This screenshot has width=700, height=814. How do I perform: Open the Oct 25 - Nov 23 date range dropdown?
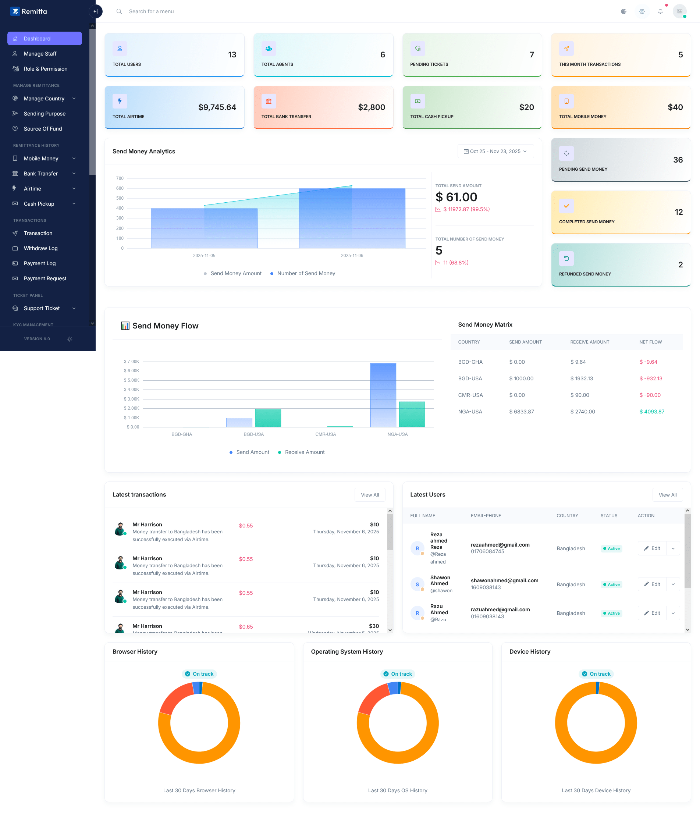point(495,151)
